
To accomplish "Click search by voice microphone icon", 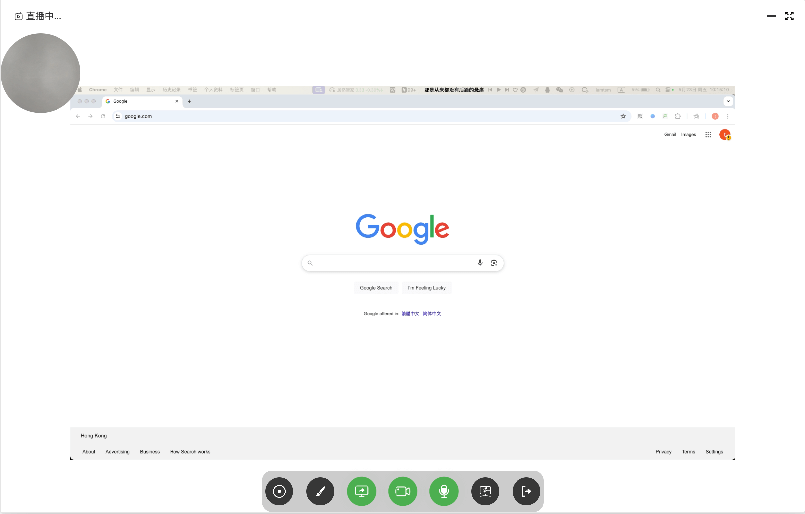I will coord(480,263).
